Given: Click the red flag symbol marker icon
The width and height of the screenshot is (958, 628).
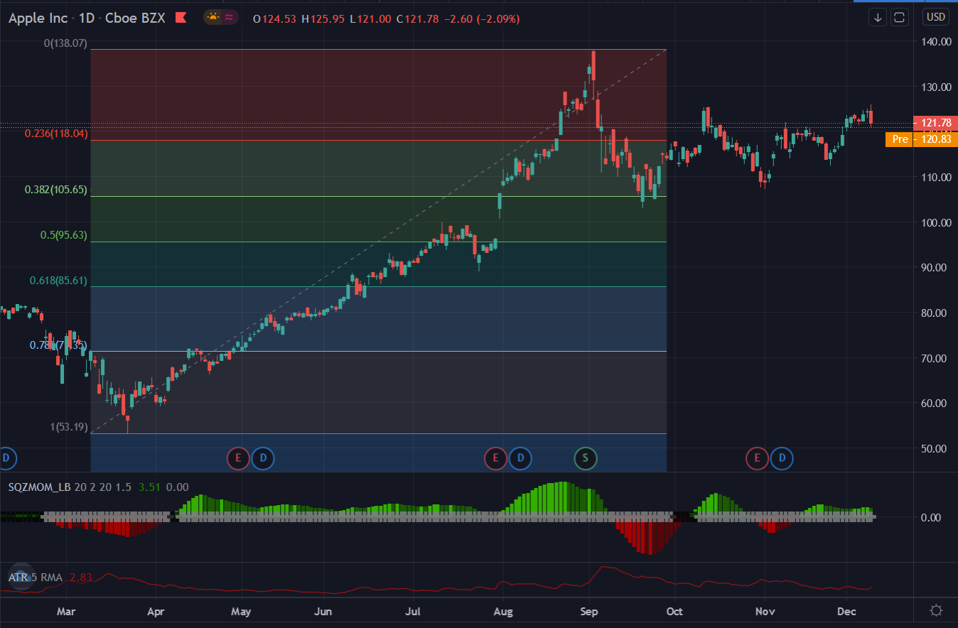Looking at the screenshot, I should coord(181,18).
